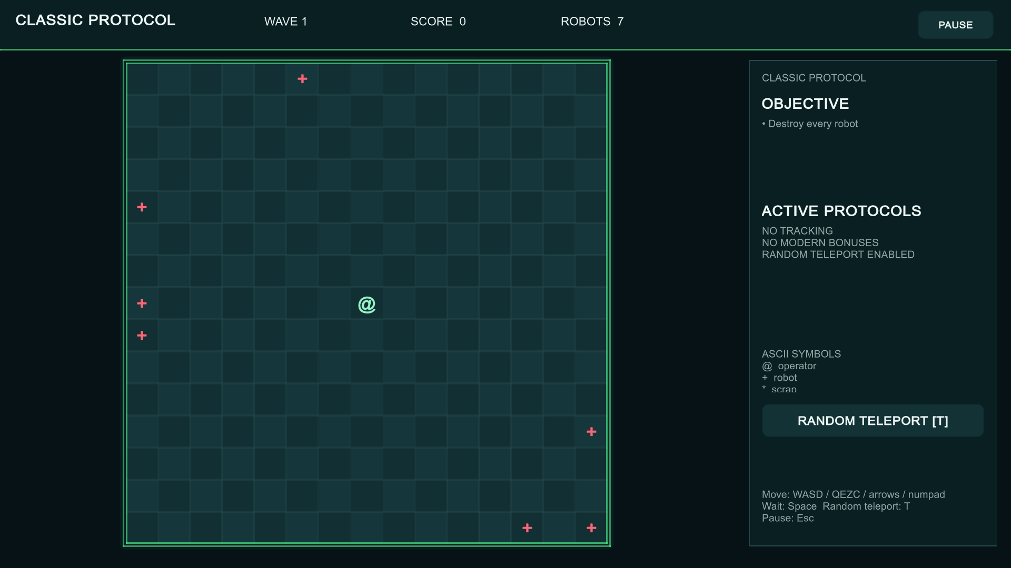The height and width of the screenshot is (568, 1011).
Task: Click the SCORE 0 readout
Action: click(x=438, y=22)
